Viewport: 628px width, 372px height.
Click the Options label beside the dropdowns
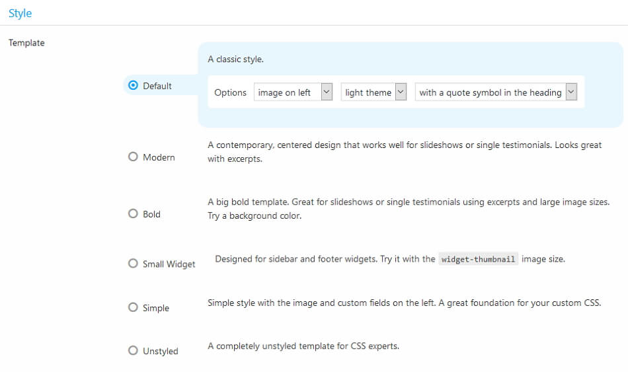(230, 93)
